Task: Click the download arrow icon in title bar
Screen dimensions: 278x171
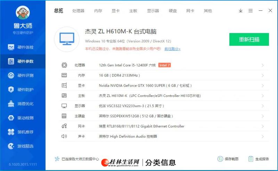Action: pyautogui.click(x=240, y=11)
